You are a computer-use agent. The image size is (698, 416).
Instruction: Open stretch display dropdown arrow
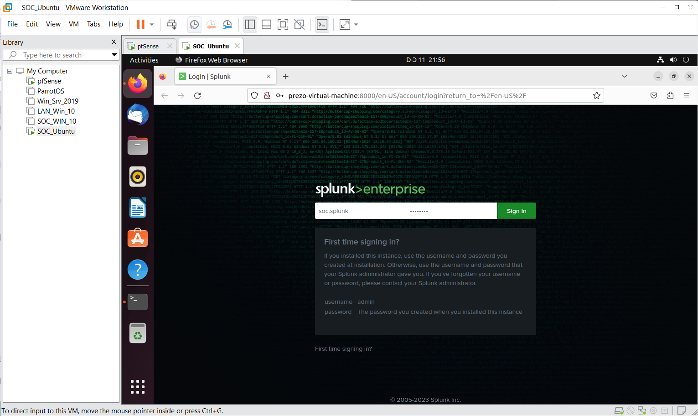coord(356,25)
